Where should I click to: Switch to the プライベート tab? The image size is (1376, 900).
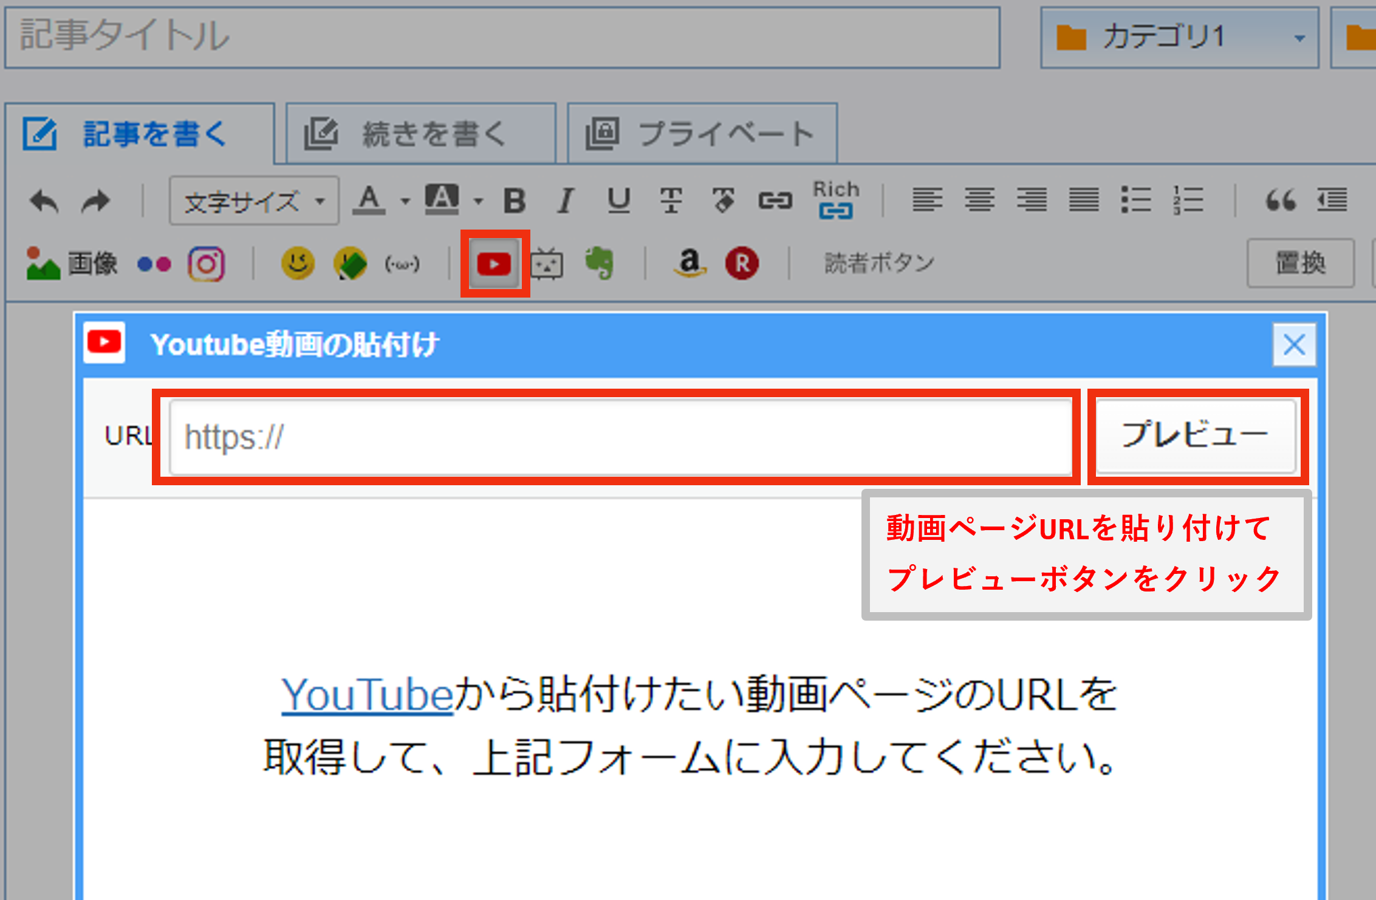coord(702,134)
